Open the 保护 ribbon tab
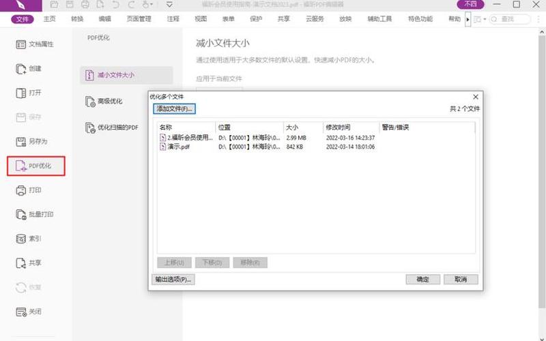Image resolution: width=546 pixels, height=341 pixels. coord(256,19)
